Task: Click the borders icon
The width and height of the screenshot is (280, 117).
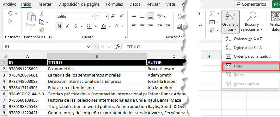Action: [89, 26]
